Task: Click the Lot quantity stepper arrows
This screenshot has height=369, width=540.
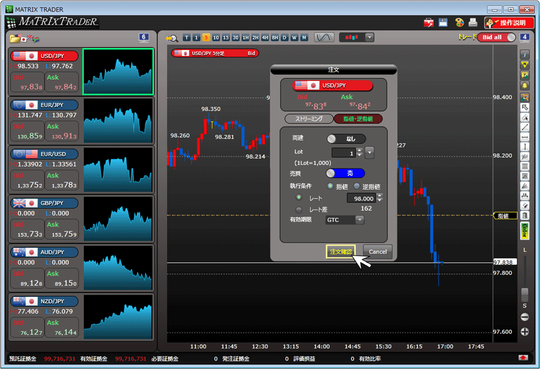Action: point(360,152)
